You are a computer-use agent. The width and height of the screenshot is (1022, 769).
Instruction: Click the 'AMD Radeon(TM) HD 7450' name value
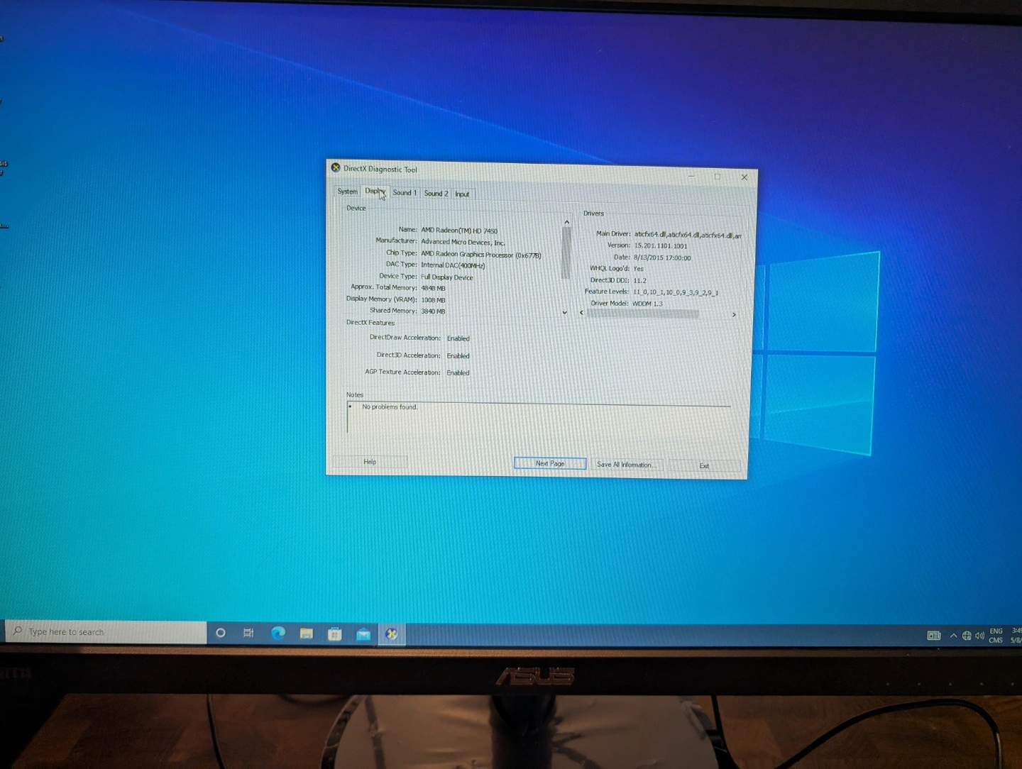click(x=459, y=231)
